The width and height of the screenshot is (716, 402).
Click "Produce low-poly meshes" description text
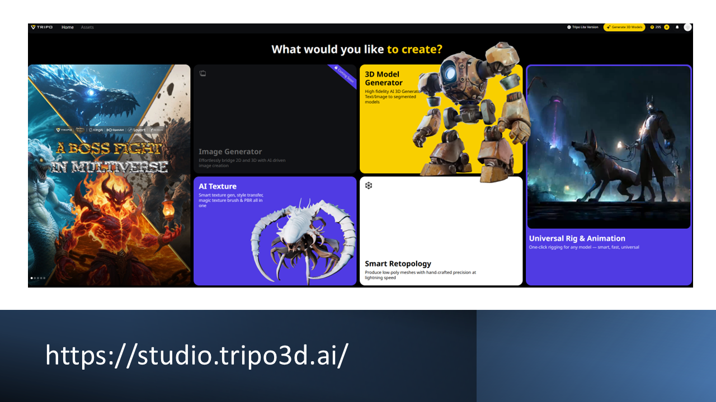pyautogui.click(x=420, y=275)
